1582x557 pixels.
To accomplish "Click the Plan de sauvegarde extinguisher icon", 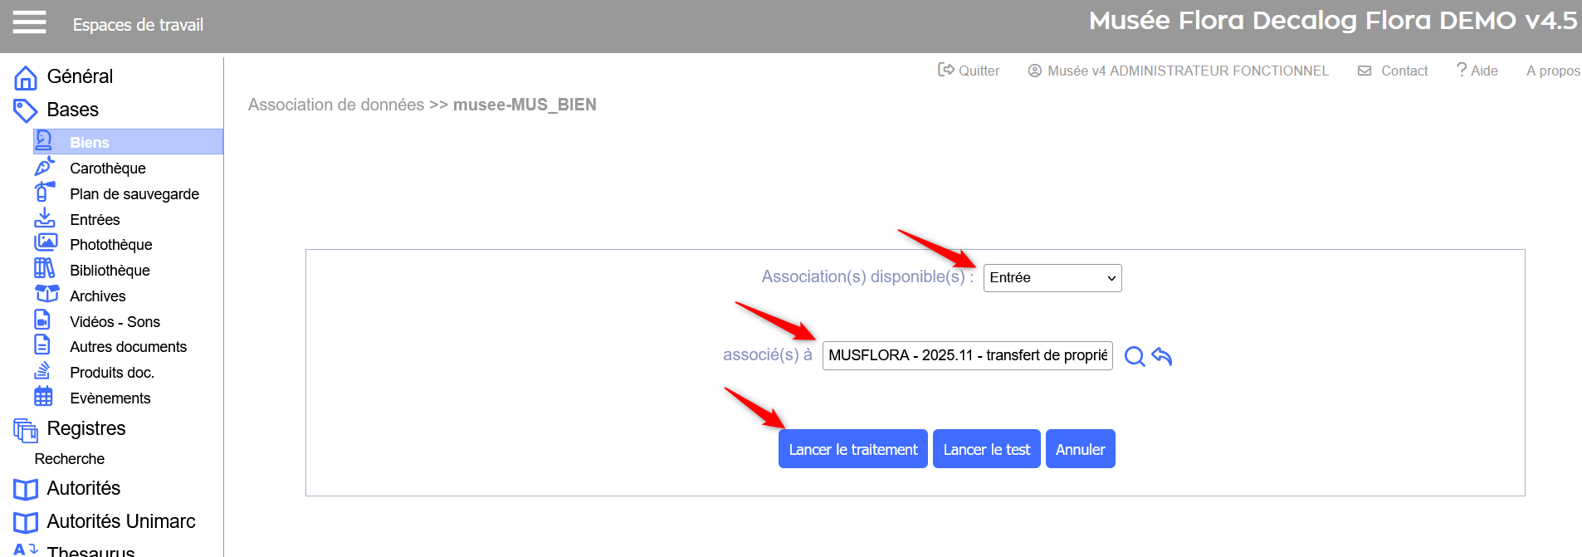I will (44, 193).
